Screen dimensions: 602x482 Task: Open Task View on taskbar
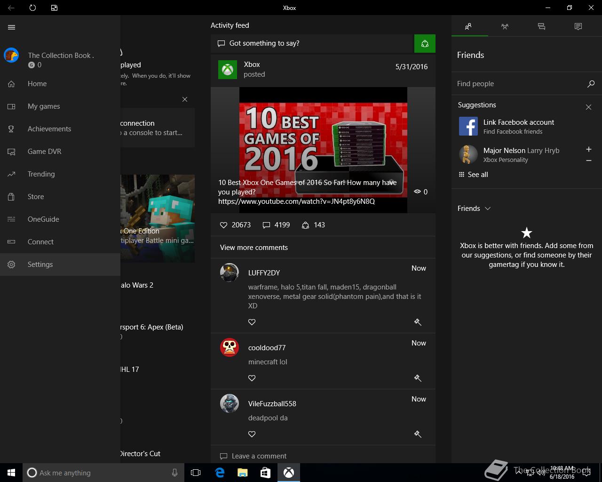(x=196, y=473)
